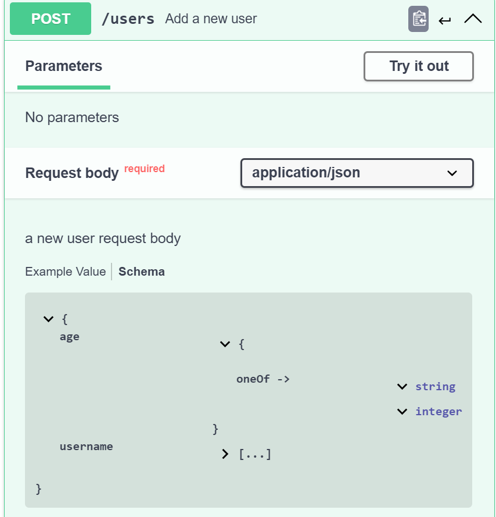The width and height of the screenshot is (496, 517).
Task: Collapse the age property object chevron
Action: [x=225, y=344]
